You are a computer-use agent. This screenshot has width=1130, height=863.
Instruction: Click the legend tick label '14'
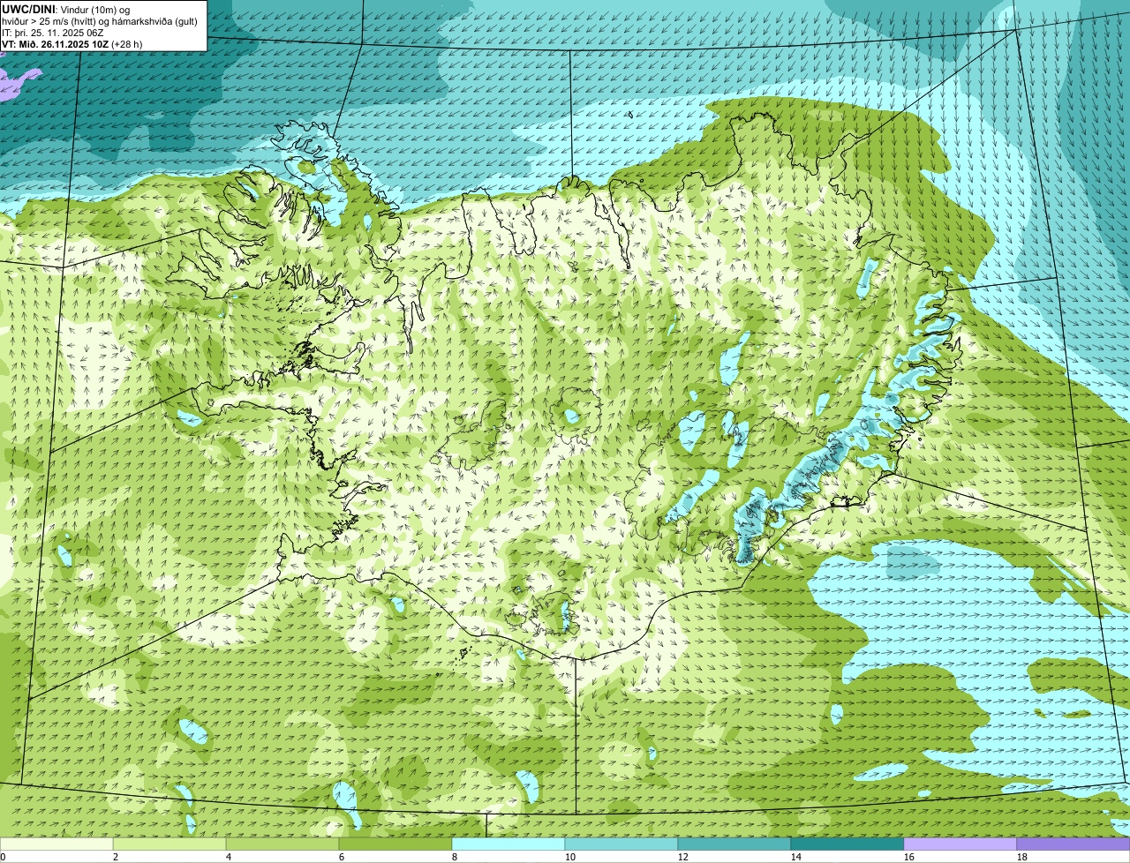pos(796,857)
